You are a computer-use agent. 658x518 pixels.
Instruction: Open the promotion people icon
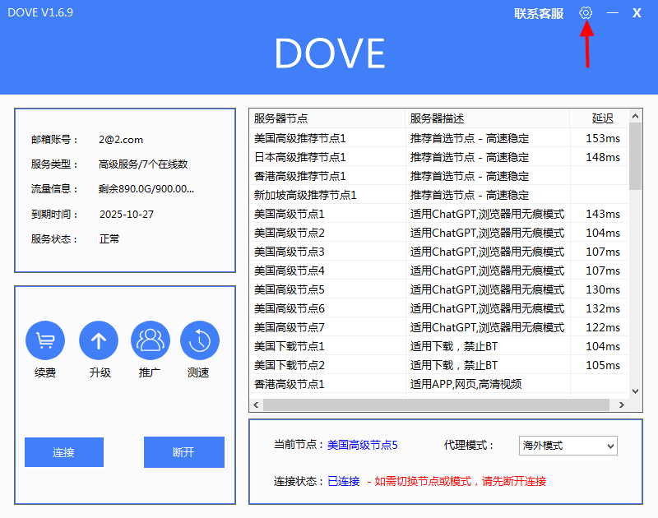(x=150, y=340)
